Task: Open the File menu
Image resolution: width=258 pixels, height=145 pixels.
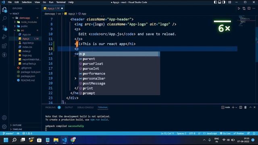Action: (x=10, y=2)
